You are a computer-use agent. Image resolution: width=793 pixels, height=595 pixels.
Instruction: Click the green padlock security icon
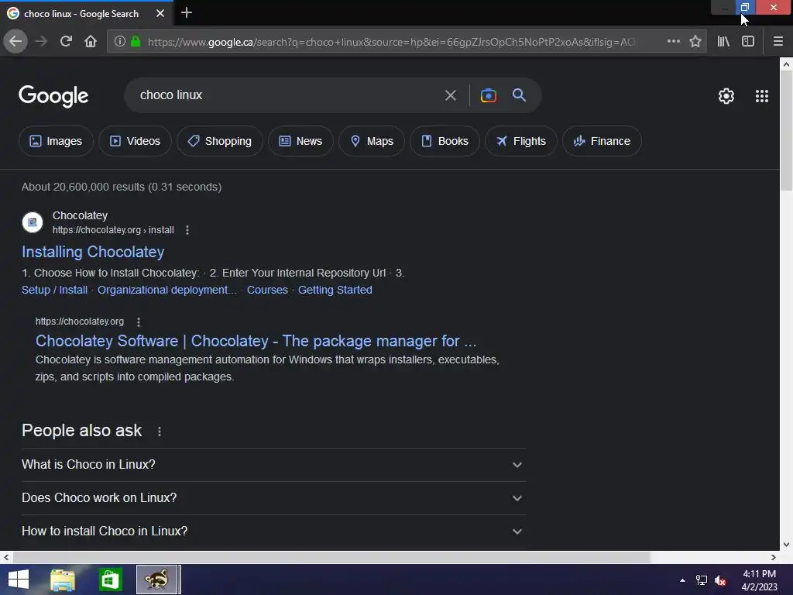coord(136,42)
